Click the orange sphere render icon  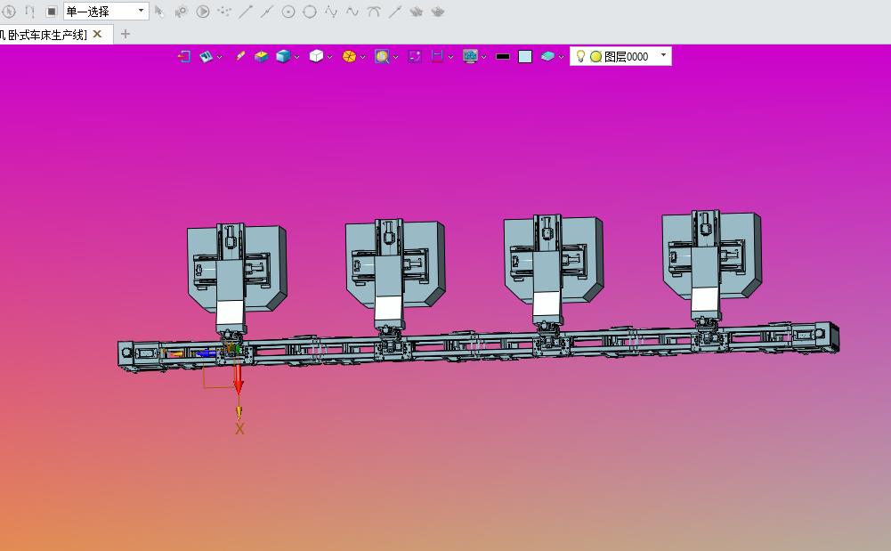349,56
